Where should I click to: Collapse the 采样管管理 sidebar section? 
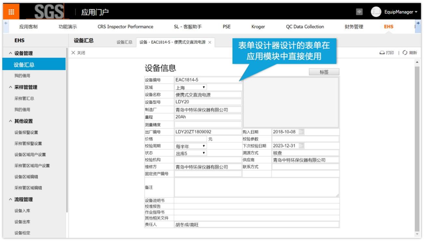coord(10,87)
